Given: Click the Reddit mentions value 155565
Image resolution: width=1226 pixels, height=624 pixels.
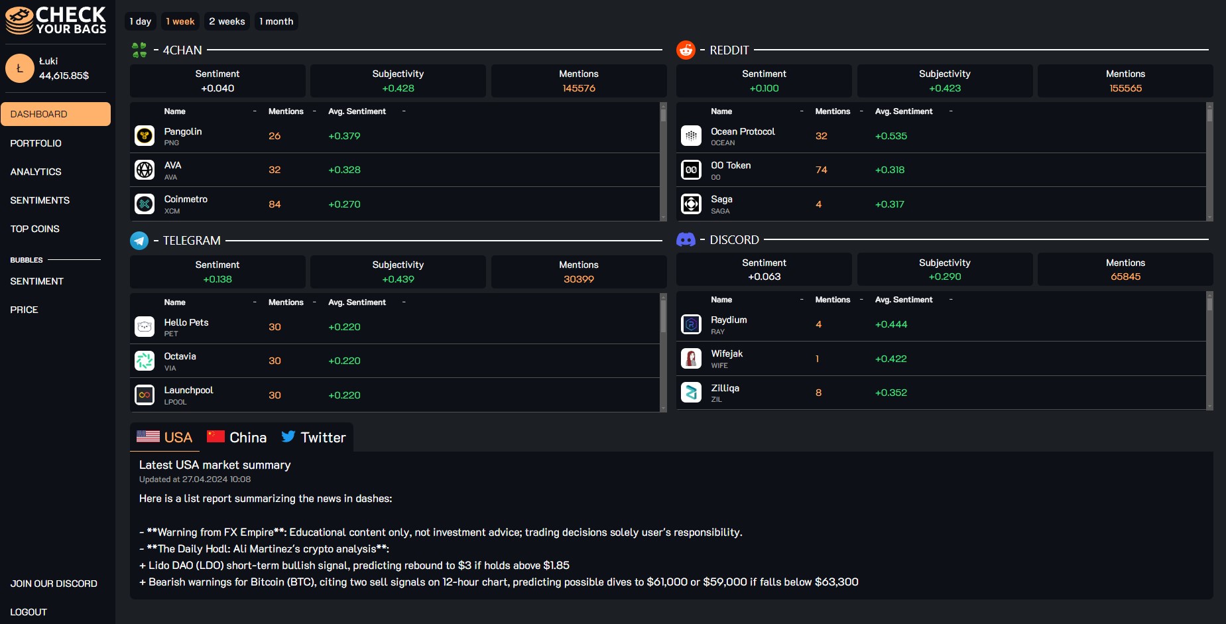Looking at the screenshot, I should [x=1125, y=88].
